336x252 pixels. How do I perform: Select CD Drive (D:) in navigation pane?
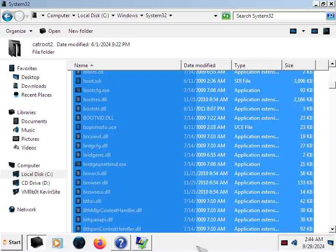click(36, 183)
